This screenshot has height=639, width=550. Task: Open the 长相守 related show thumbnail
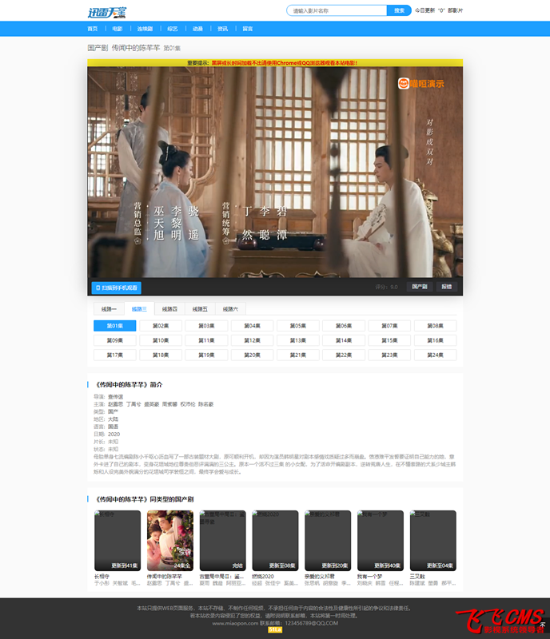tap(117, 540)
